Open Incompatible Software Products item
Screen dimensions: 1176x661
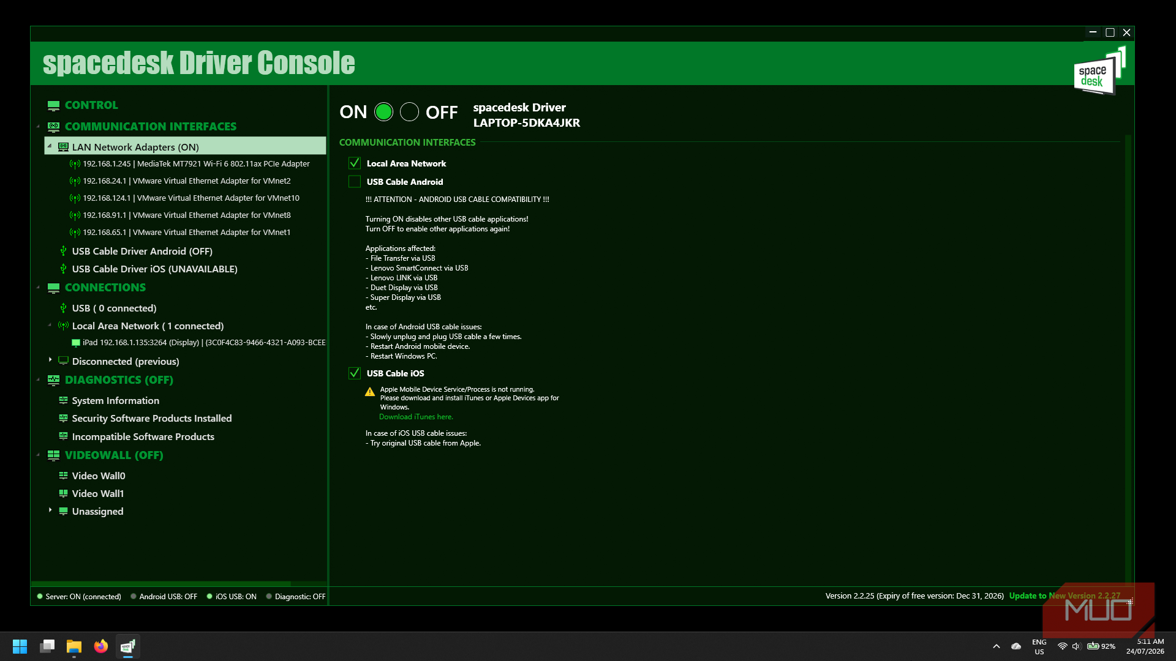coord(143,436)
